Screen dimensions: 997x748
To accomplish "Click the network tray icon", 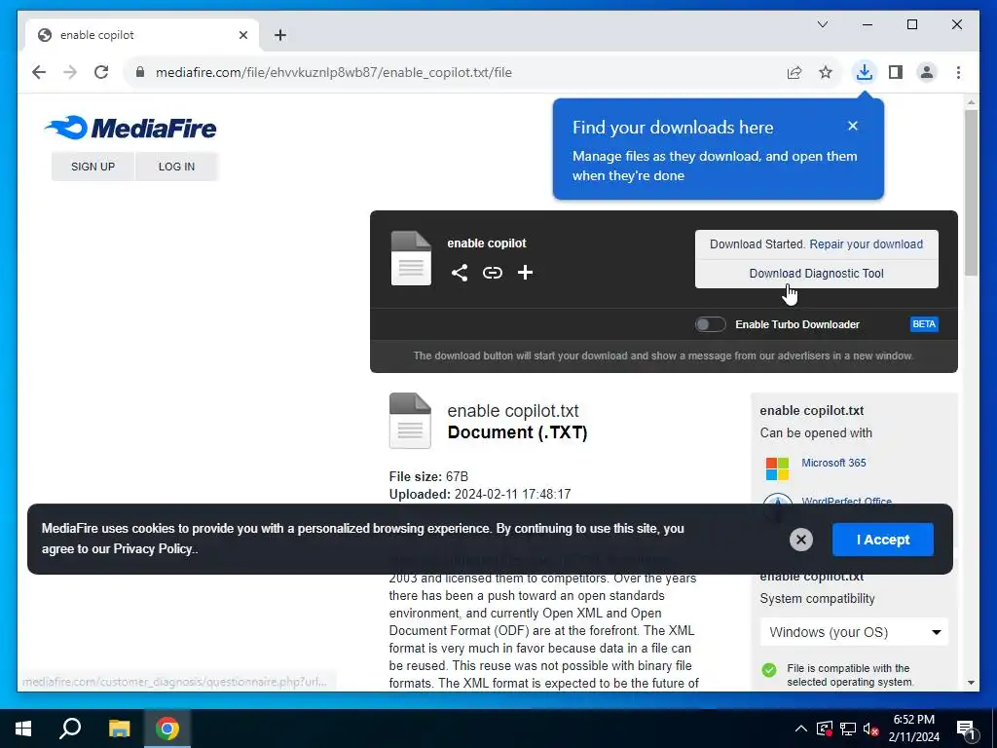I will [x=848, y=729].
